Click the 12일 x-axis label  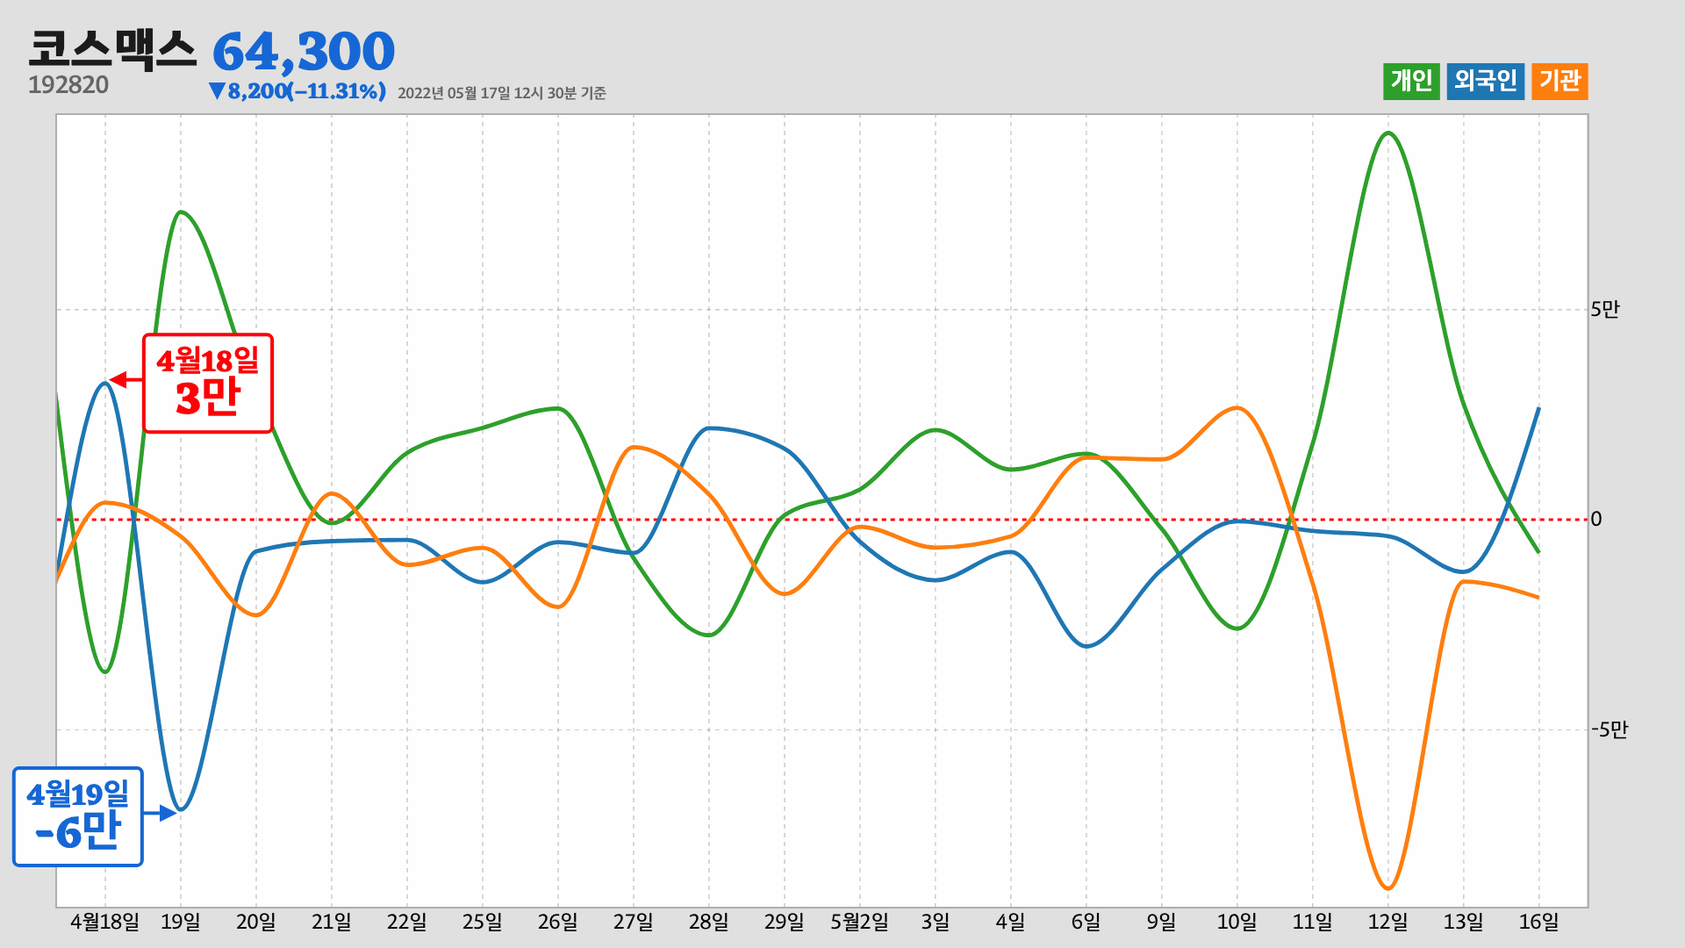(x=1388, y=922)
